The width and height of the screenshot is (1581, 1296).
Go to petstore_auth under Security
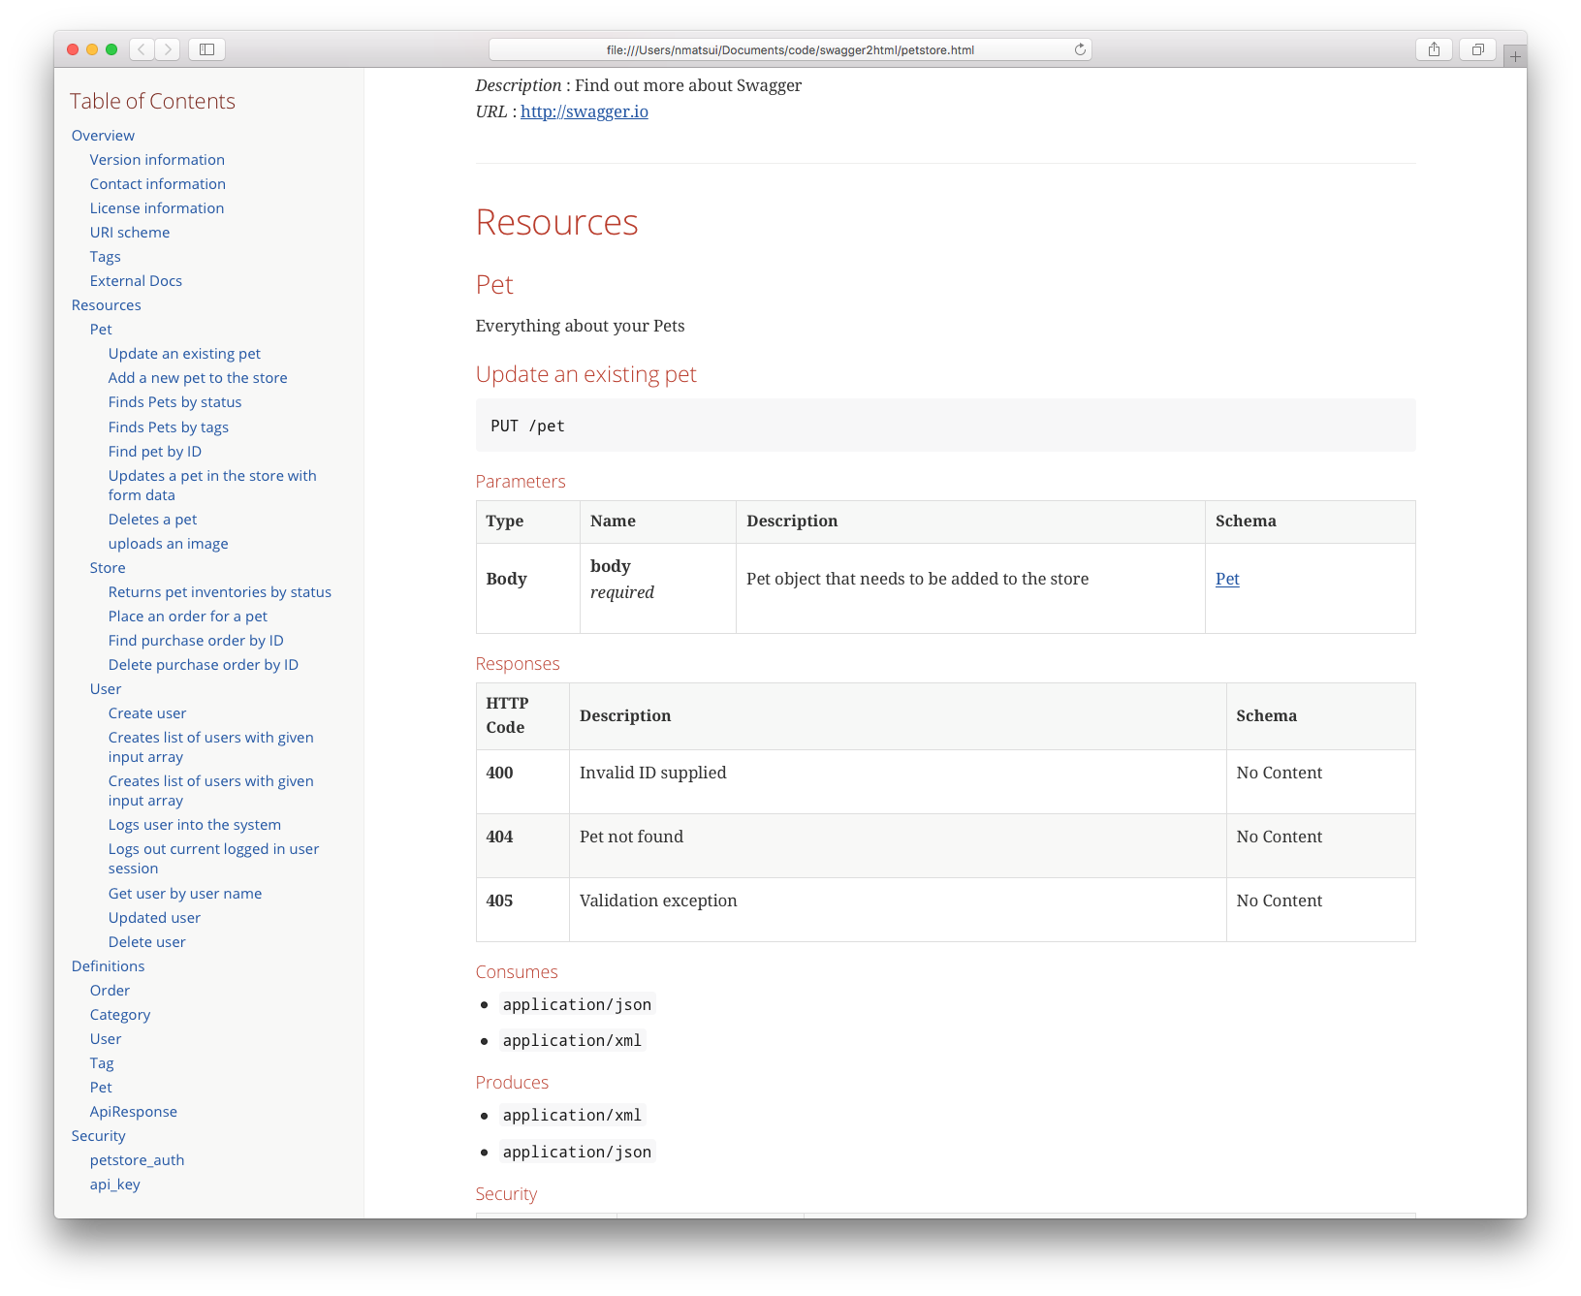coord(136,1159)
